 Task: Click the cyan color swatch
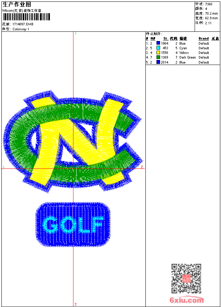[158, 48]
